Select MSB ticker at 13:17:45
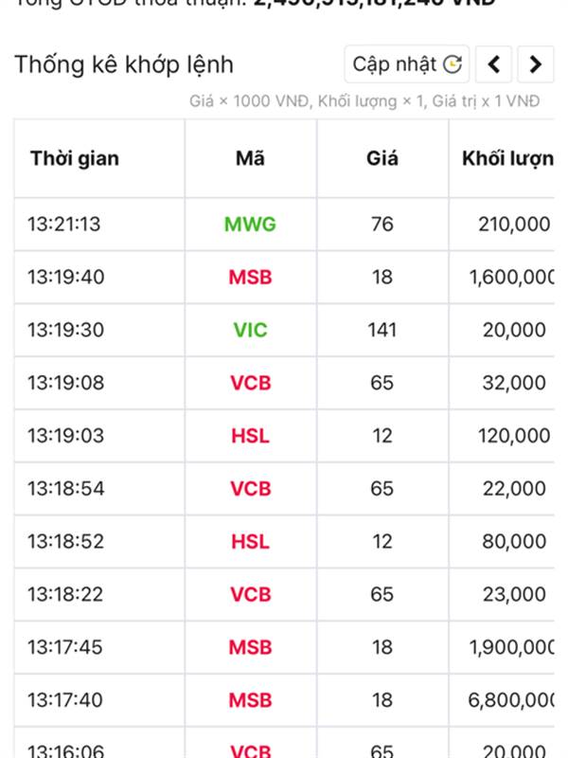Viewport: 568px width, 758px height. (250, 647)
